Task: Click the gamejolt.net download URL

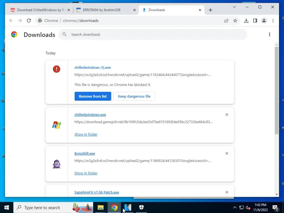Action: coord(144,122)
